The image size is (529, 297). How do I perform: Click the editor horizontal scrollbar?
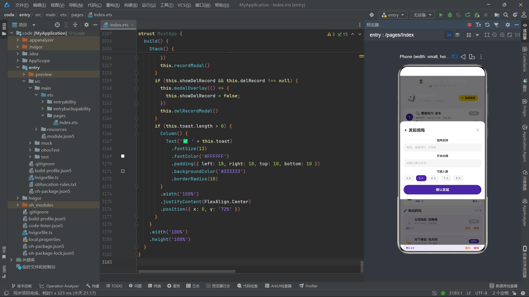point(187,271)
